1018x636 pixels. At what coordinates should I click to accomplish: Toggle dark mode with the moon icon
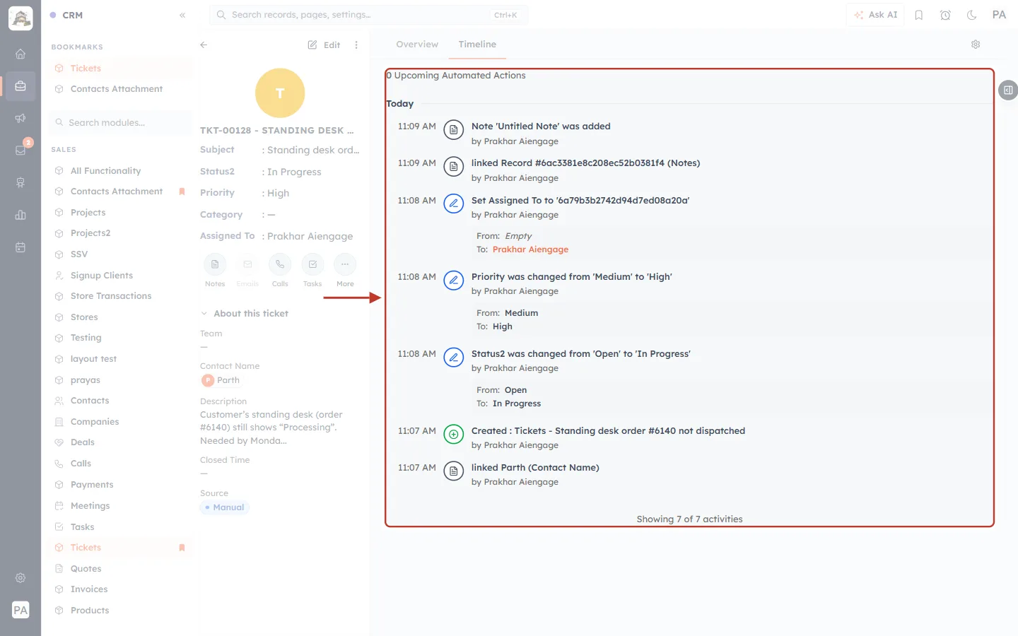tap(972, 15)
